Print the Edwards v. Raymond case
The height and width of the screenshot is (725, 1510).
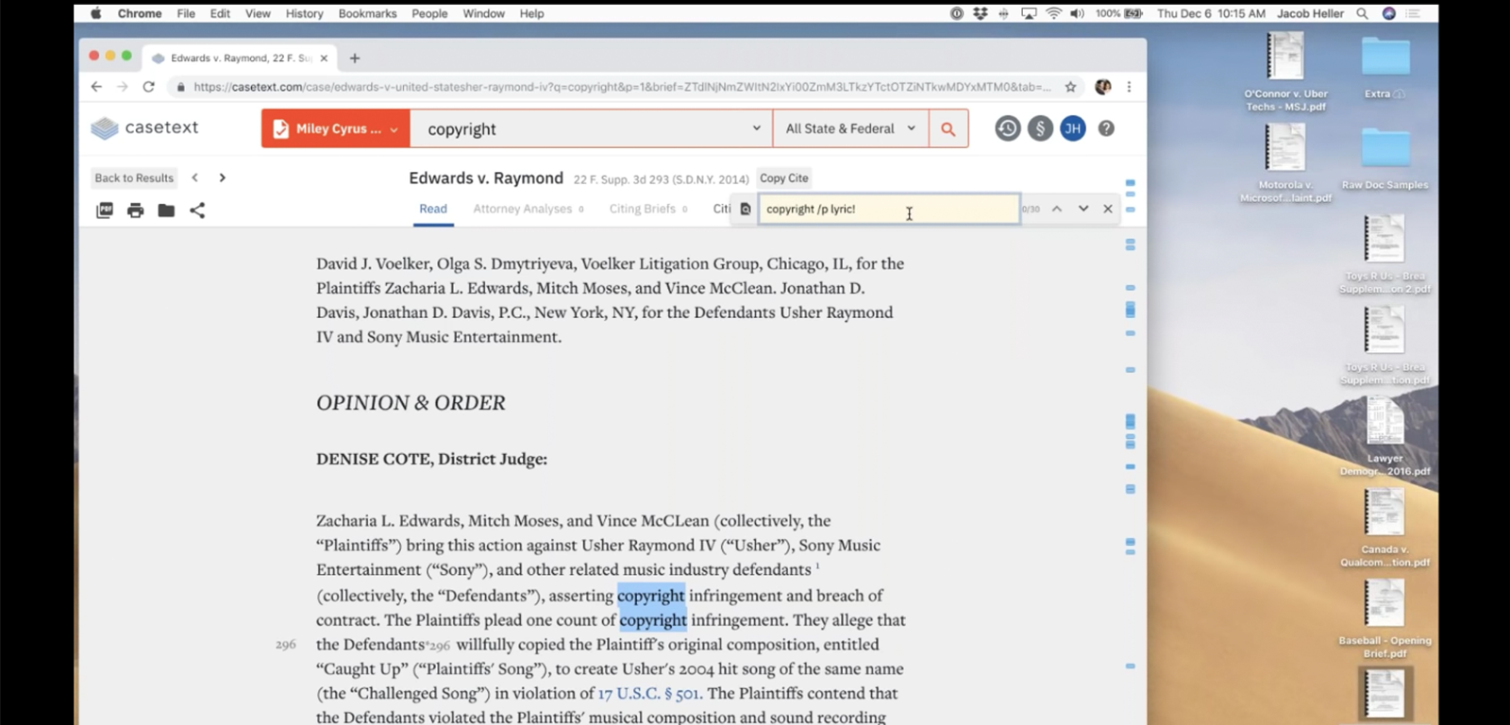[136, 211]
